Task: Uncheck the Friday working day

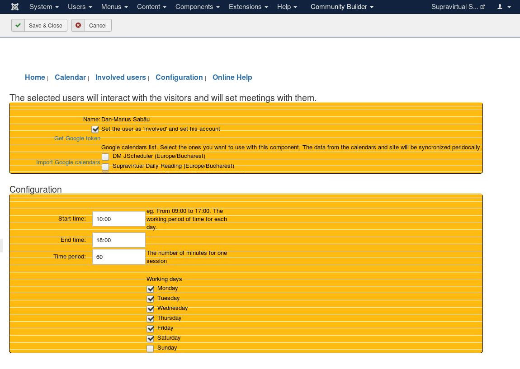Action: coord(150,328)
